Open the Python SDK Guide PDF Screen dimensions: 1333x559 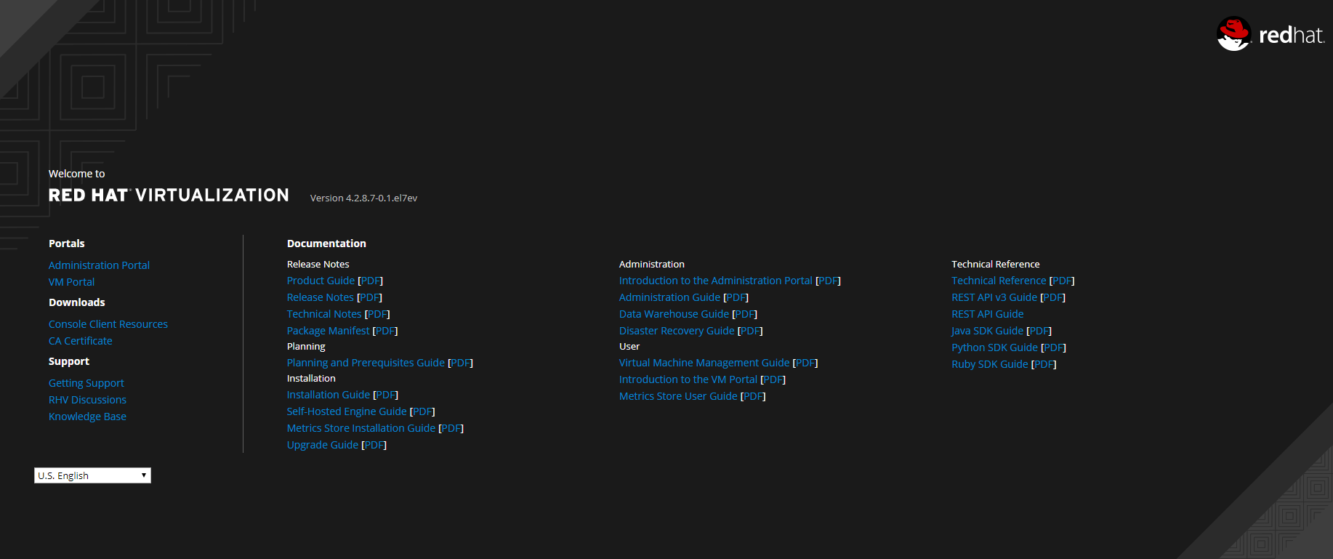1054,347
